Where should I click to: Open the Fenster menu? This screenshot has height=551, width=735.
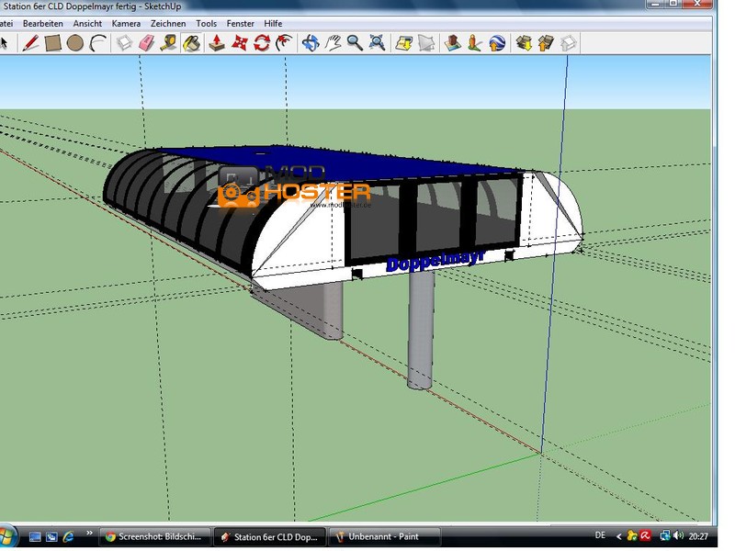(240, 24)
